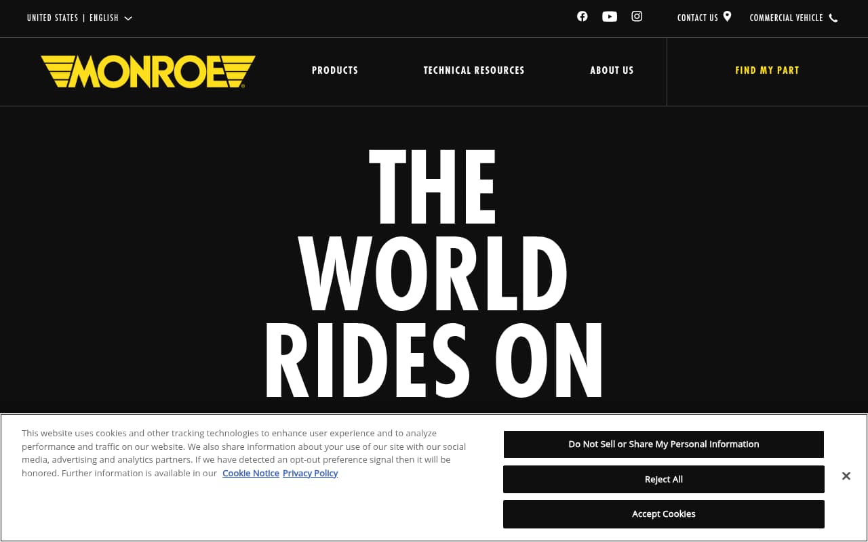This screenshot has height=542, width=868.
Task: Click the Contact Us link
Action: coord(697,18)
